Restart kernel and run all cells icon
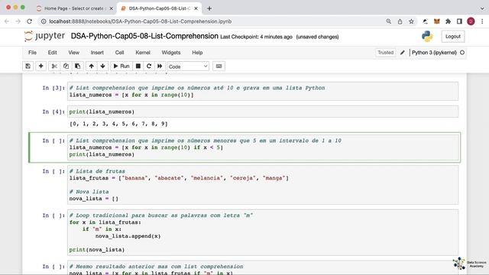 tap(160, 66)
